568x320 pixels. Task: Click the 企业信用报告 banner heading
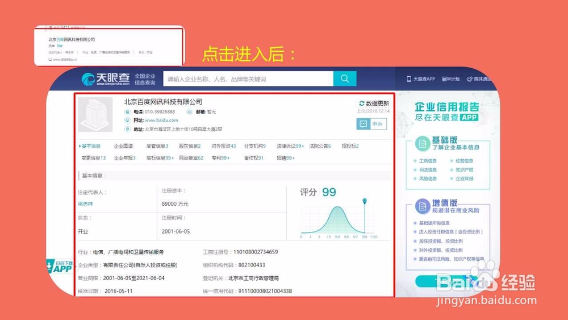click(x=447, y=107)
